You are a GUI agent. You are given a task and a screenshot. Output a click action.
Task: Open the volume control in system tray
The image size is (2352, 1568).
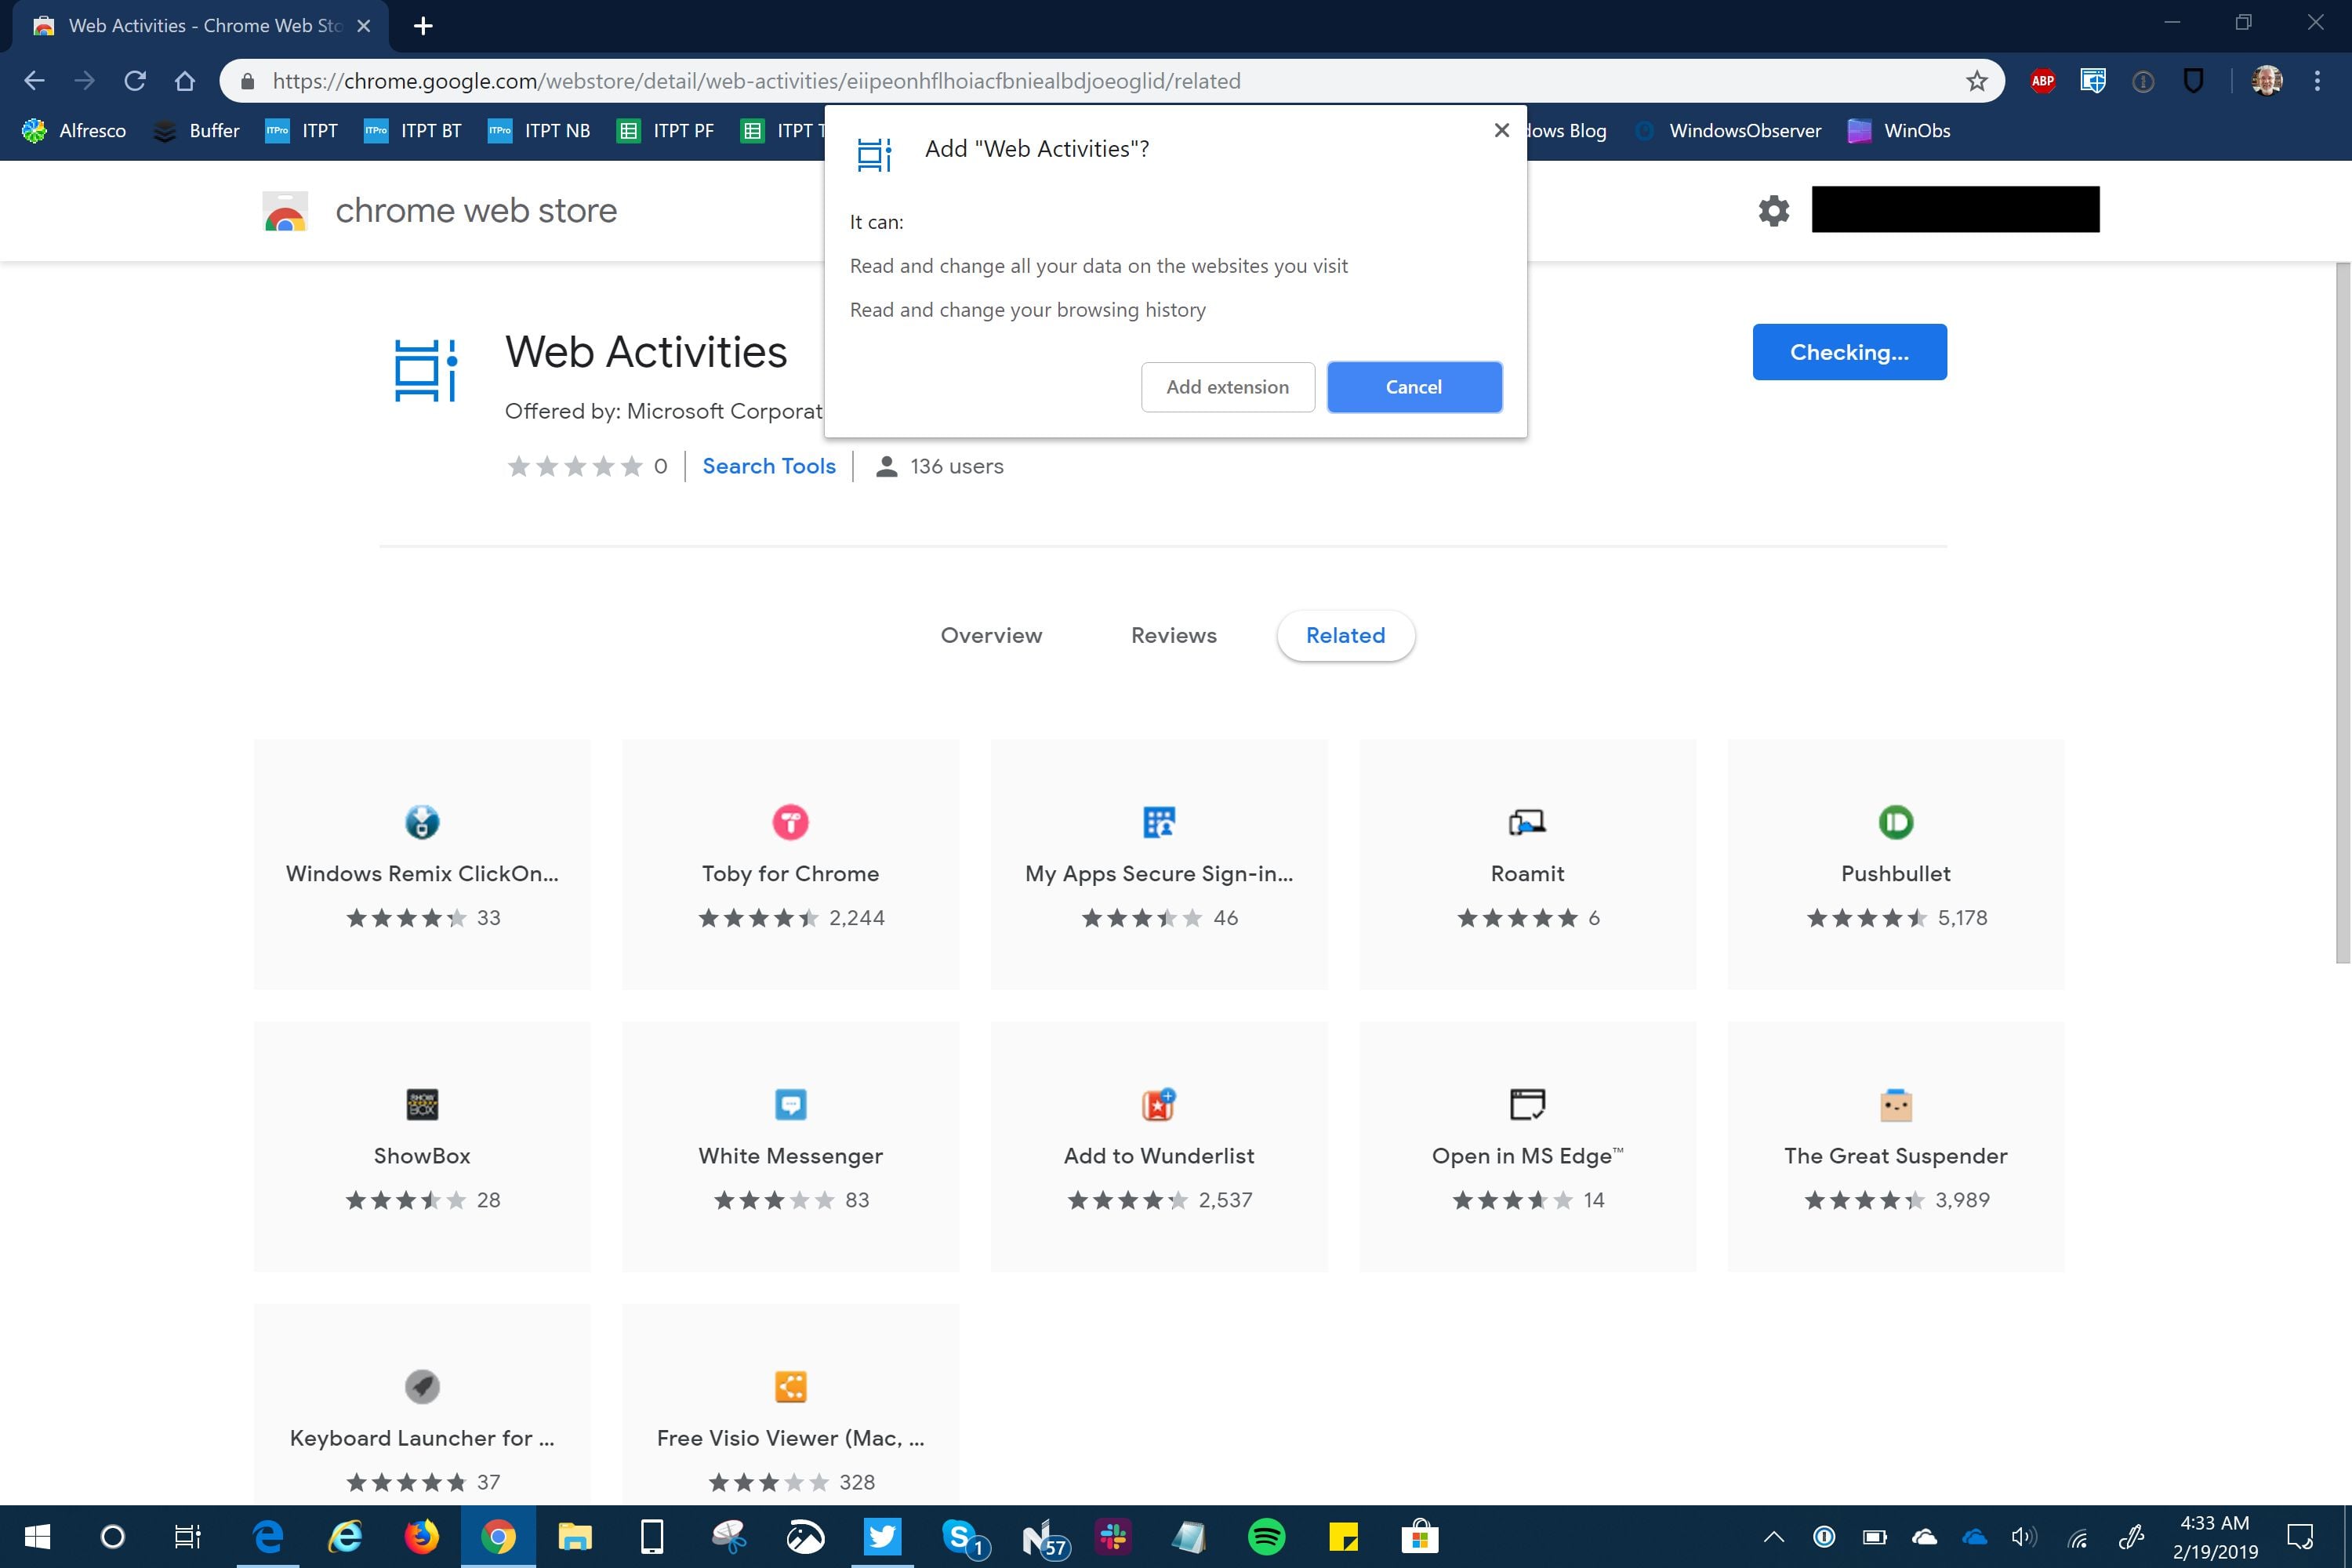point(2023,1537)
